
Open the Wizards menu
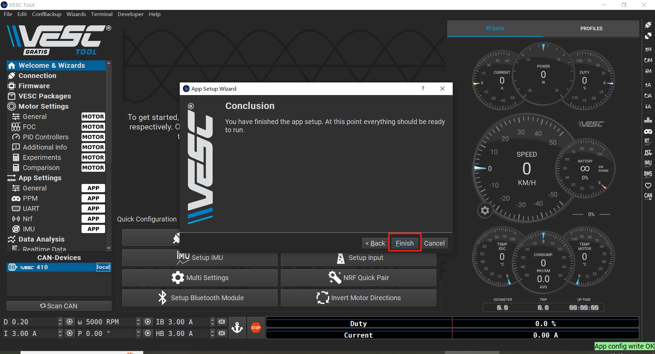click(x=76, y=14)
